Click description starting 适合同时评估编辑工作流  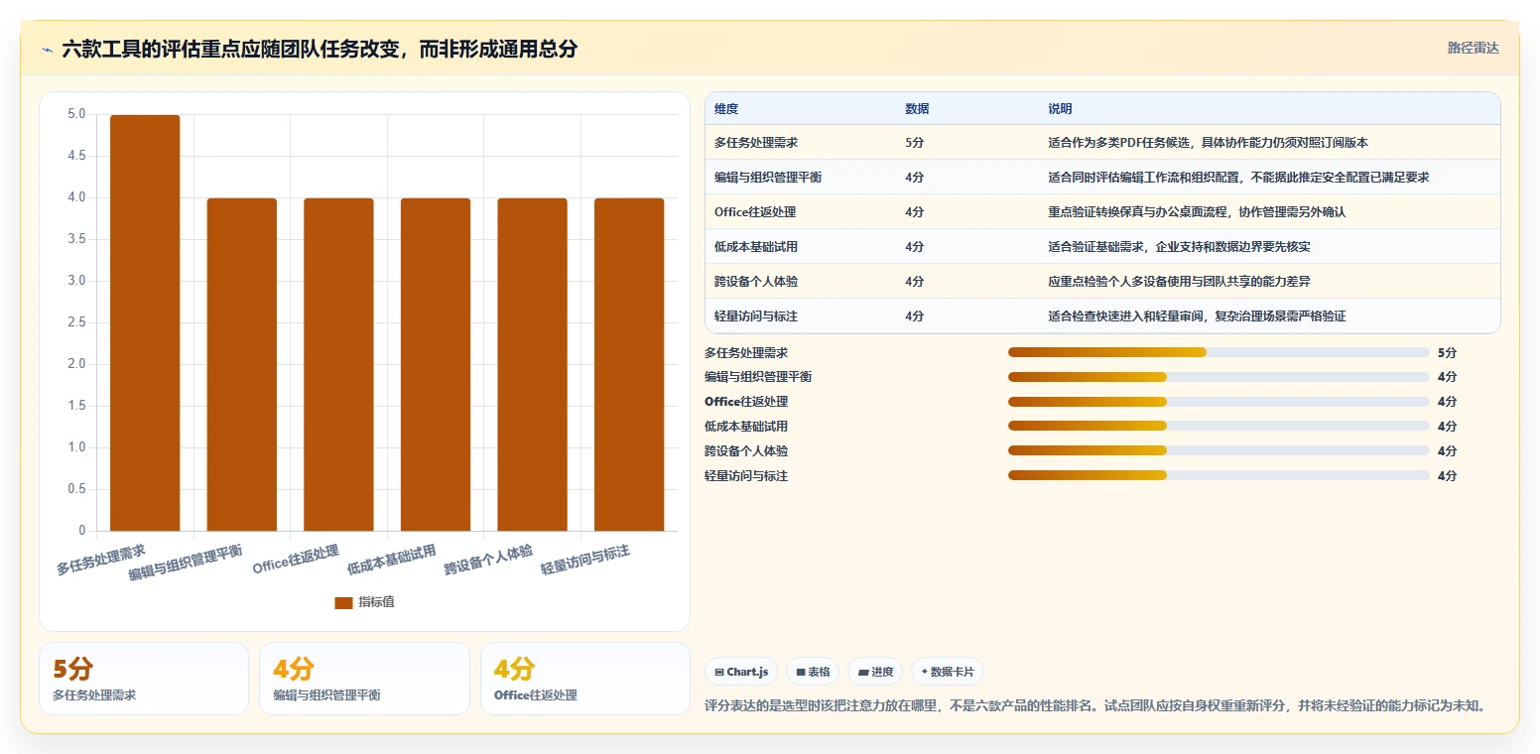pyautogui.click(x=1238, y=178)
